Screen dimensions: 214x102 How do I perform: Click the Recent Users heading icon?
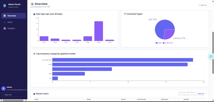coord(34,94)
